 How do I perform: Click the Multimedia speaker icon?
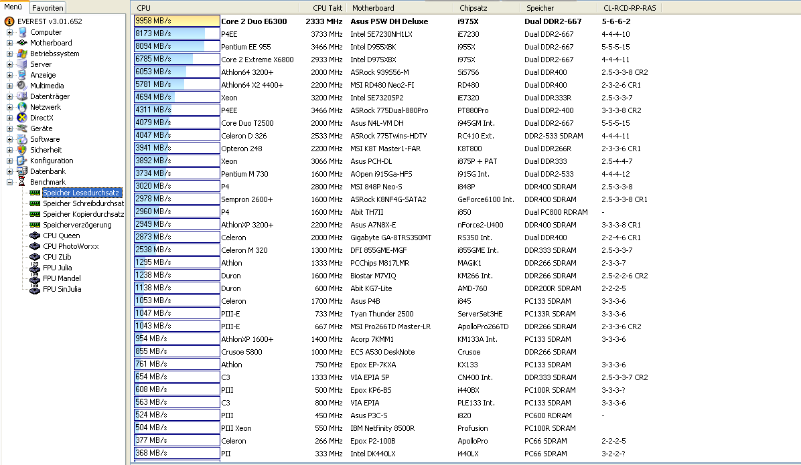(22, 86)
